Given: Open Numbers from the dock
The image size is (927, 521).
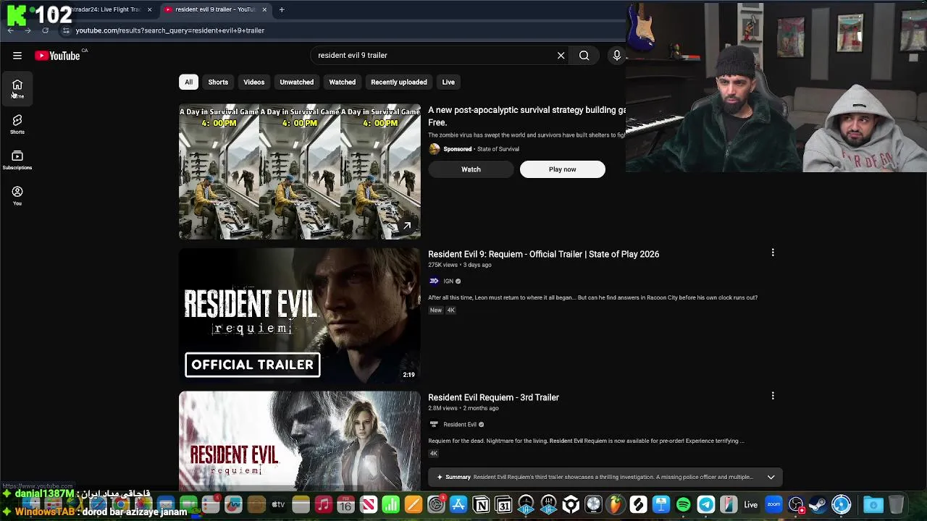Looking at the screenshot, I should 390,504.
